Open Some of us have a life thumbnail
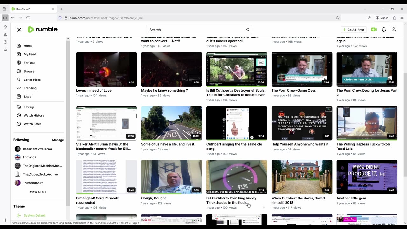The width and height of the screenshot is (407, 229). (172, 123)
